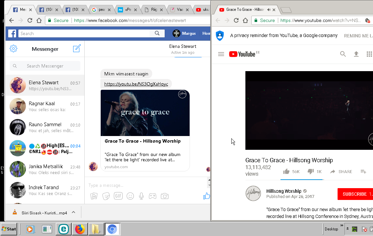Click REMIND ME LATER privacy button

[x=359, y=36]
